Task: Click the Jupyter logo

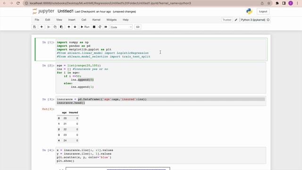Action: pos(43,11)
